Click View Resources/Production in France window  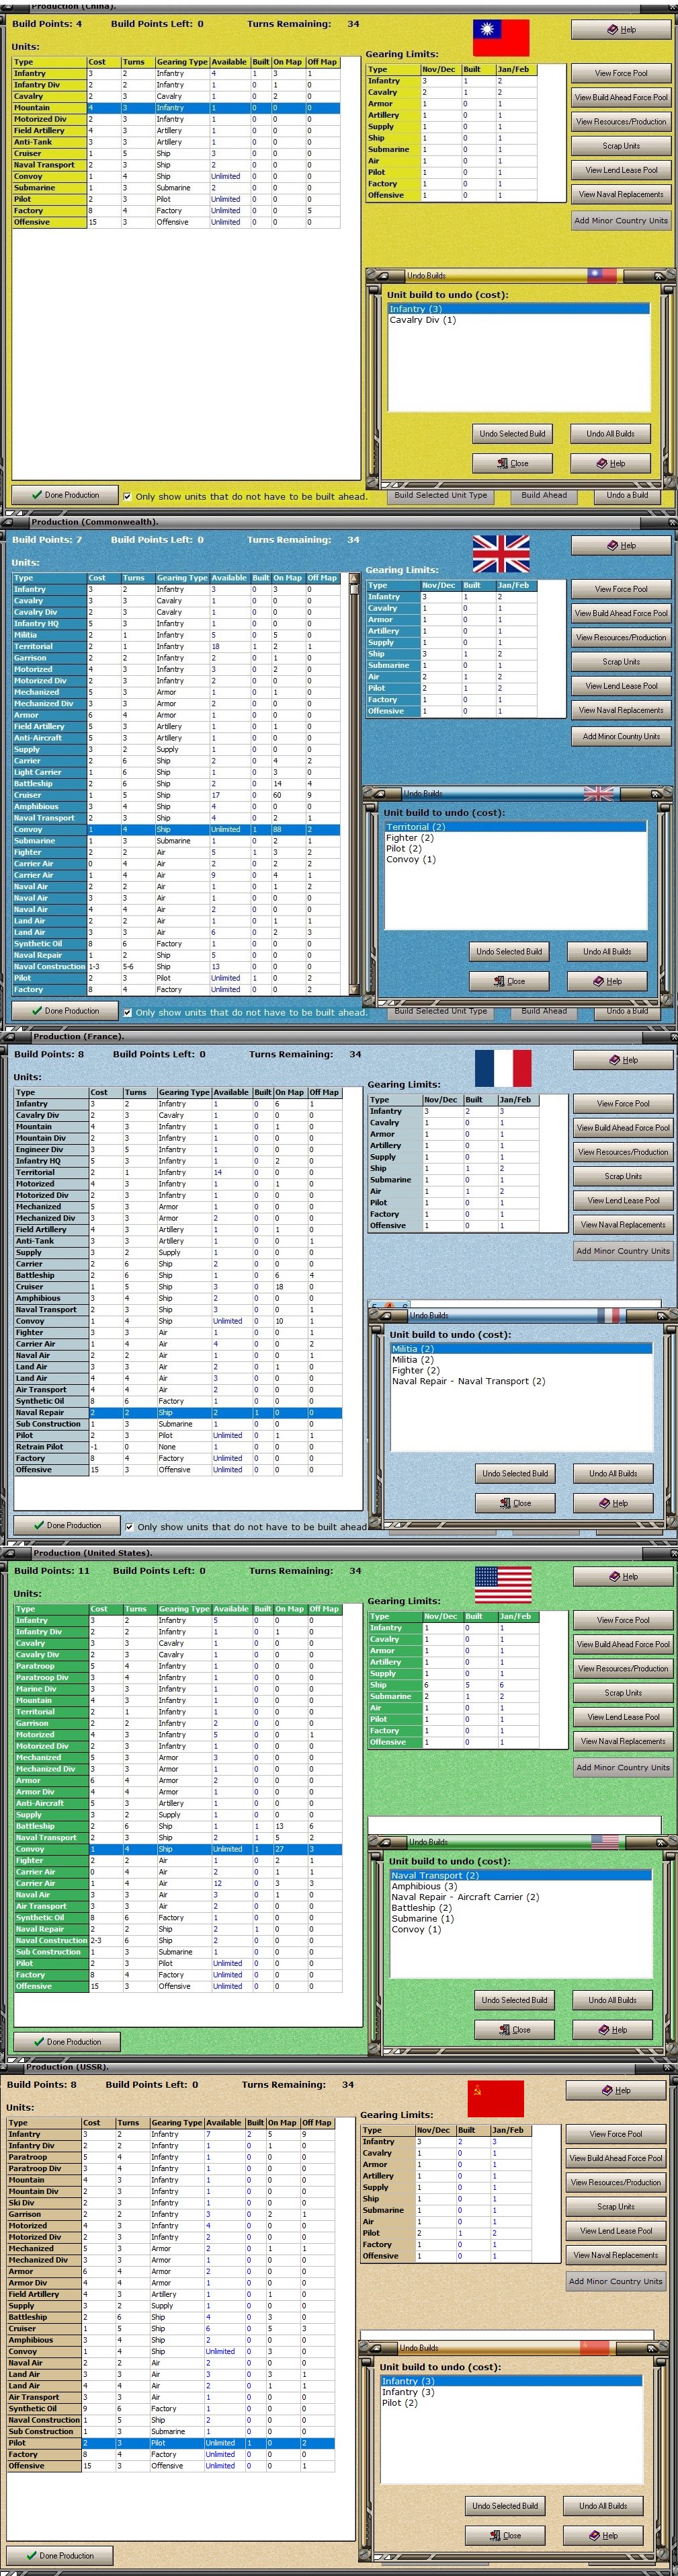point(623,1152)
